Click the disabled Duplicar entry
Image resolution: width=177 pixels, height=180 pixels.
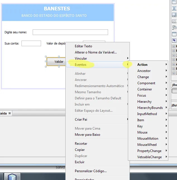tap(98, 156)
